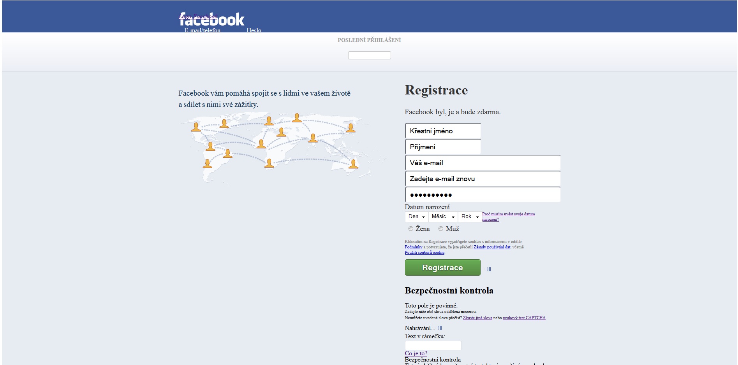This screenshot has width=738, height=365.
Task: Click the 'Zkuste jiná slova' link
Action: click(x=477, y=318)
